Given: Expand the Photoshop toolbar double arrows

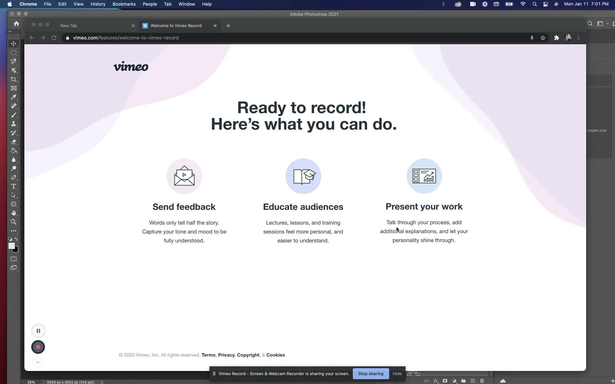Looking at the screenshot, I should [x=10, y=31].
